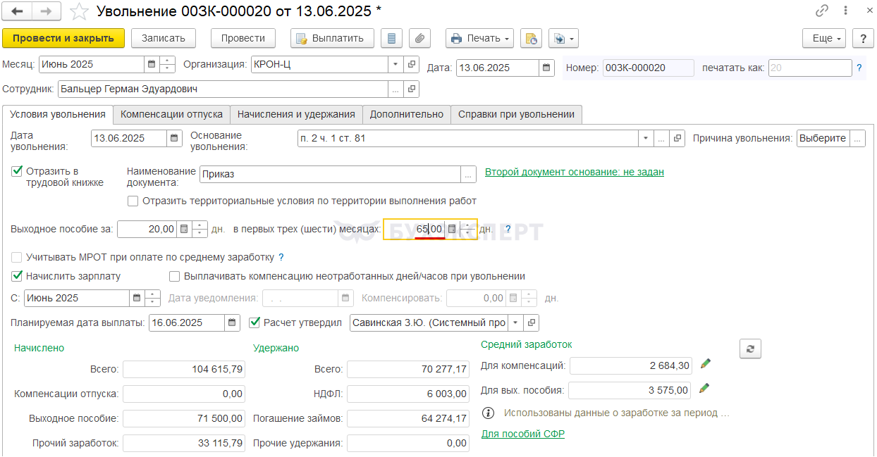Click the document-with-clock icon after Печать

coord(531,38)
